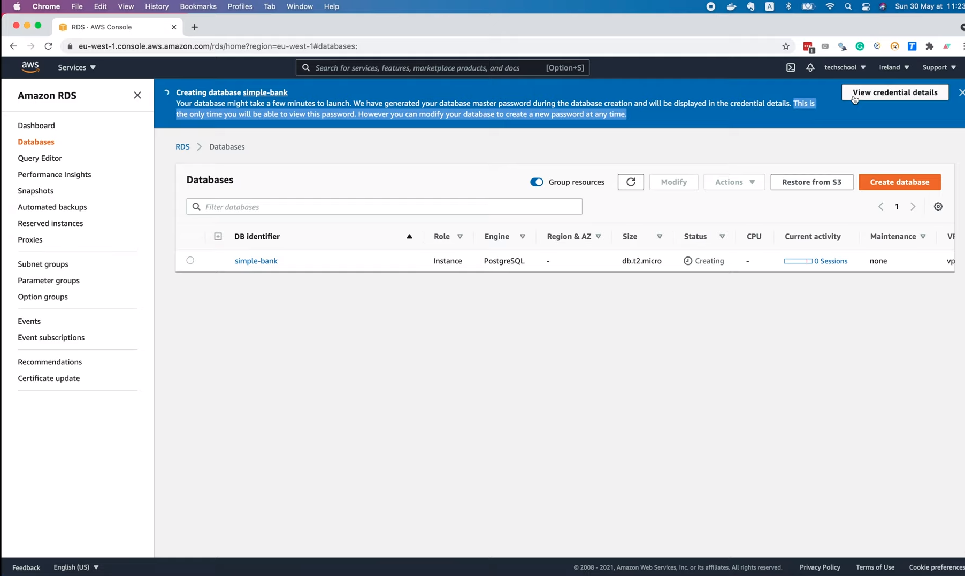Close the RDS AWS Console tab
Screen dimensions: 965x576
pyautogui.click(x=174, y=27)
